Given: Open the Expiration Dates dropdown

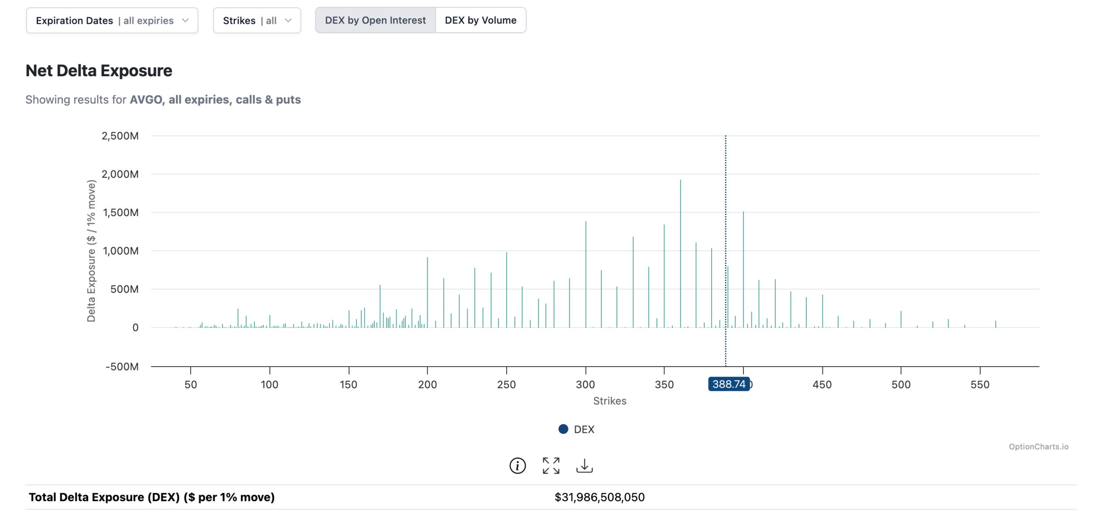Looking at the screenshot, I should point(105,20).
